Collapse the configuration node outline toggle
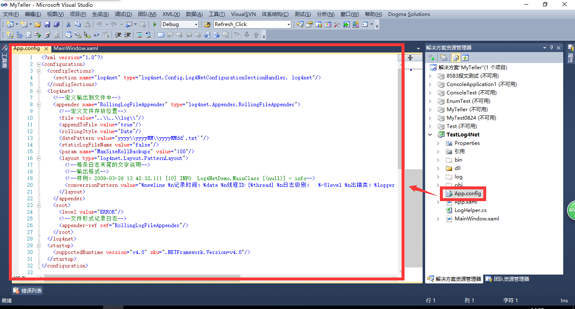575x309 pixels. [x=38, y=64]
